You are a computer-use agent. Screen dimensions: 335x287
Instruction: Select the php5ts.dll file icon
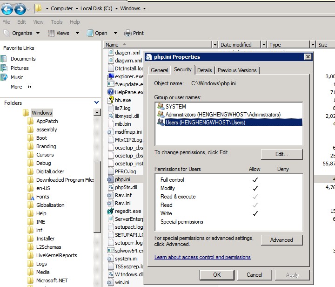(x=111, y=187)
